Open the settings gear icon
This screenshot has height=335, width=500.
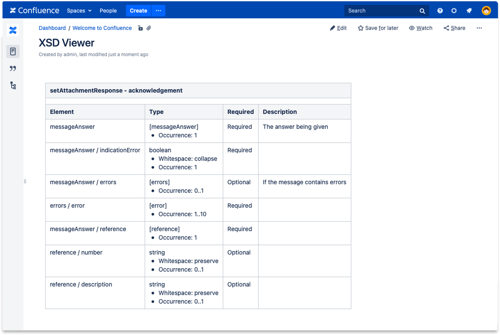point(454,10)
